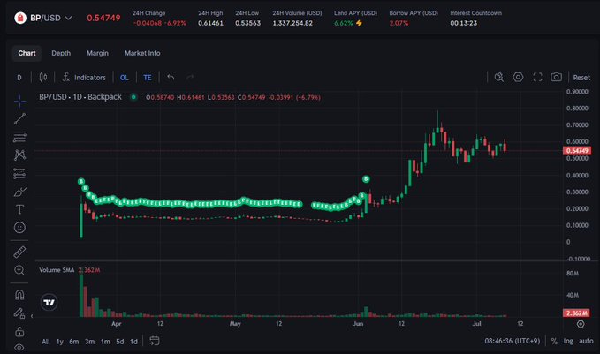Undo the last chart action

tap(171, 78)
